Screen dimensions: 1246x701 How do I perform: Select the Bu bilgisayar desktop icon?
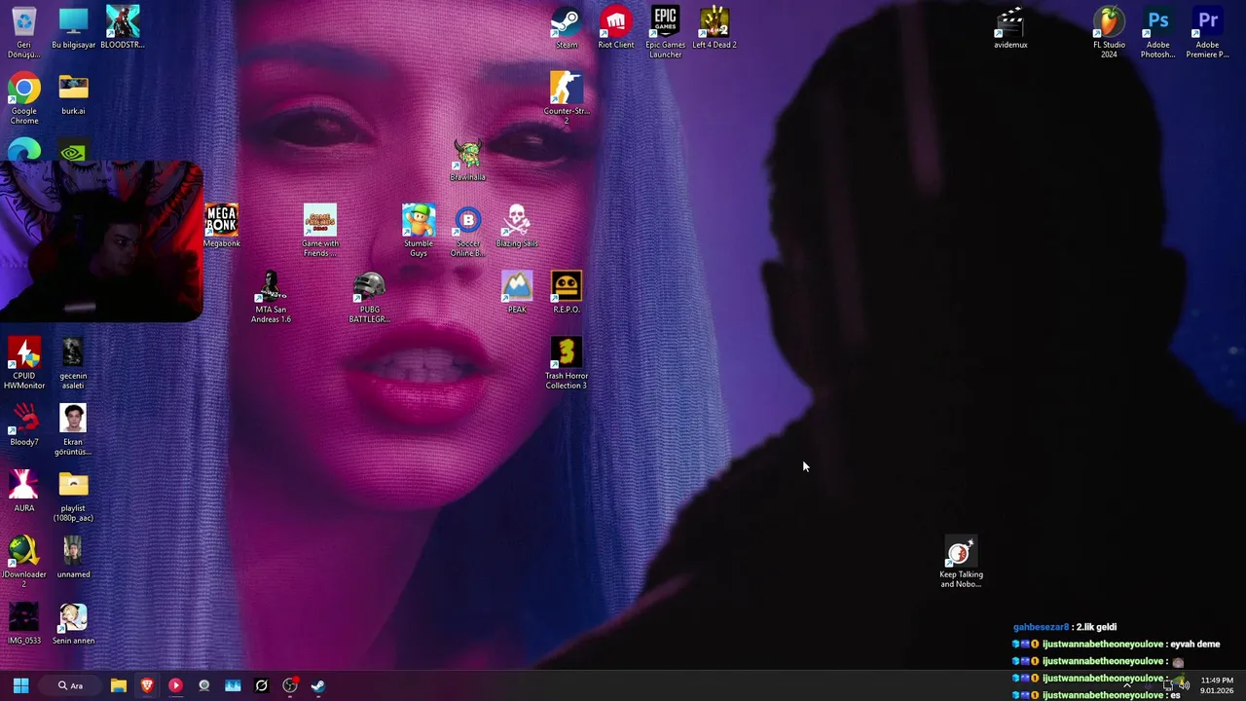pyautogui.click(x=73, y=27)
